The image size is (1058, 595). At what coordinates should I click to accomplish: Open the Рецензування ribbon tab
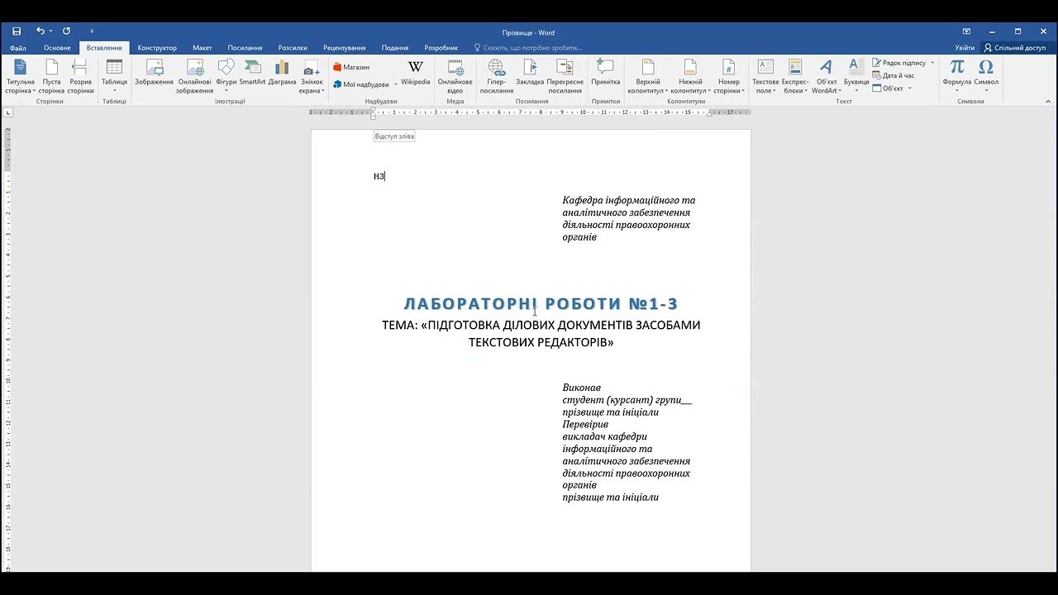click(345, 48)
